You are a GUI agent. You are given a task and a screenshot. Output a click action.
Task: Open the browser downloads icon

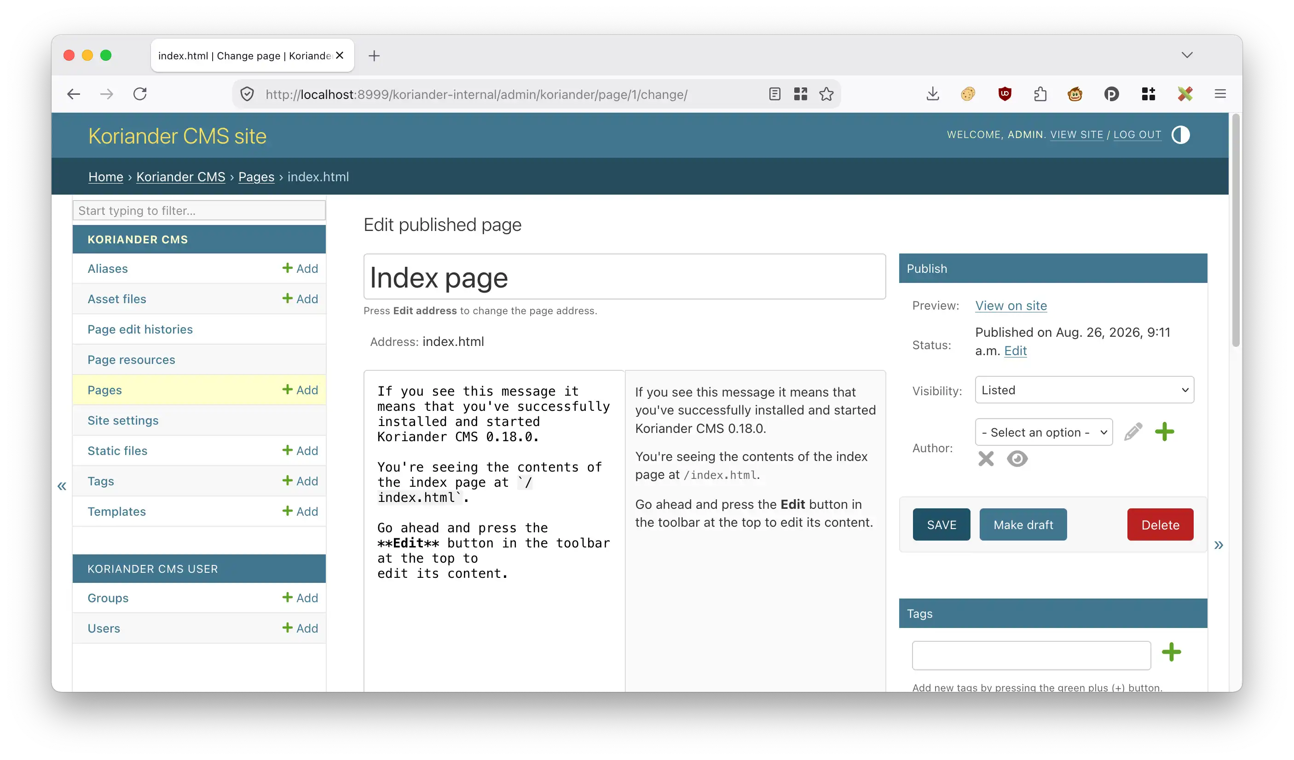coord(933,94)
